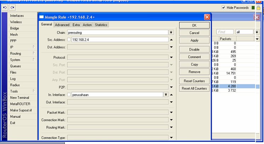Open Interfaces in the sidebar menu
264x144 pixels.
click(x=22, y=16)
